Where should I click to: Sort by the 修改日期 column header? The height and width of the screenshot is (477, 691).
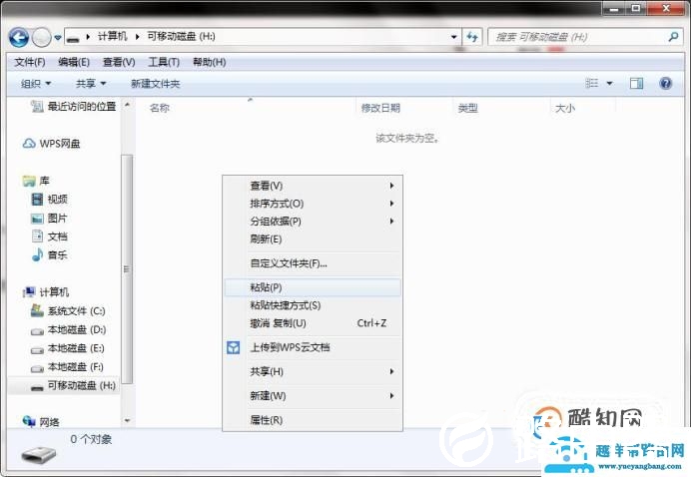(x=380, y=108)
